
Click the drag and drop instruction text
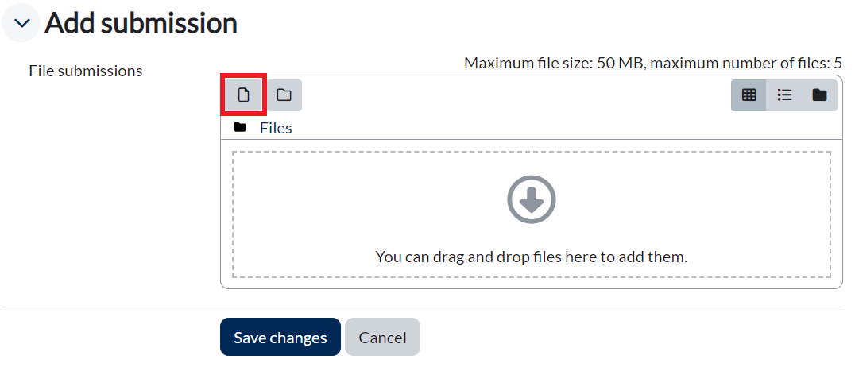[x=531, y=257]
